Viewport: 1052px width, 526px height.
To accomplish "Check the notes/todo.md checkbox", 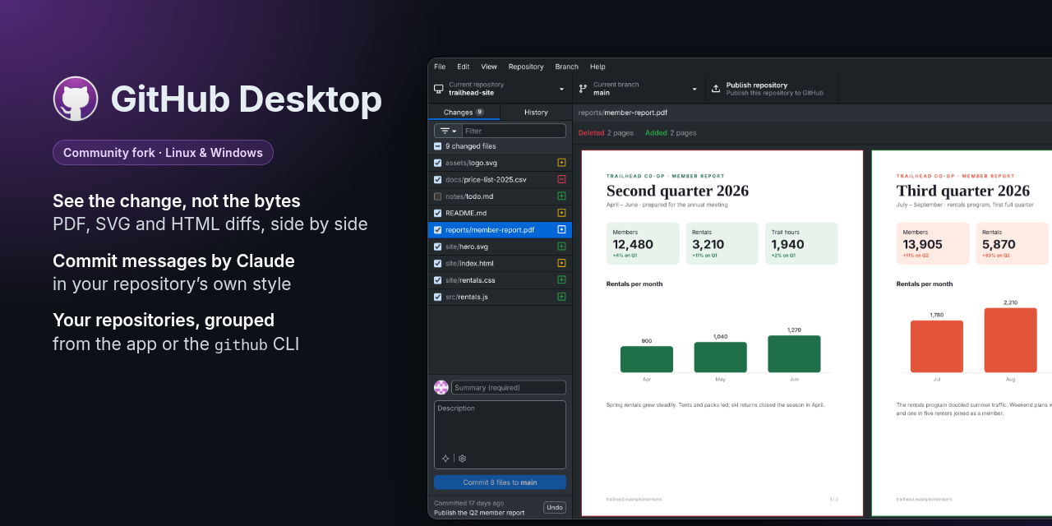I will pyautogui.click(x=438, y=196).
